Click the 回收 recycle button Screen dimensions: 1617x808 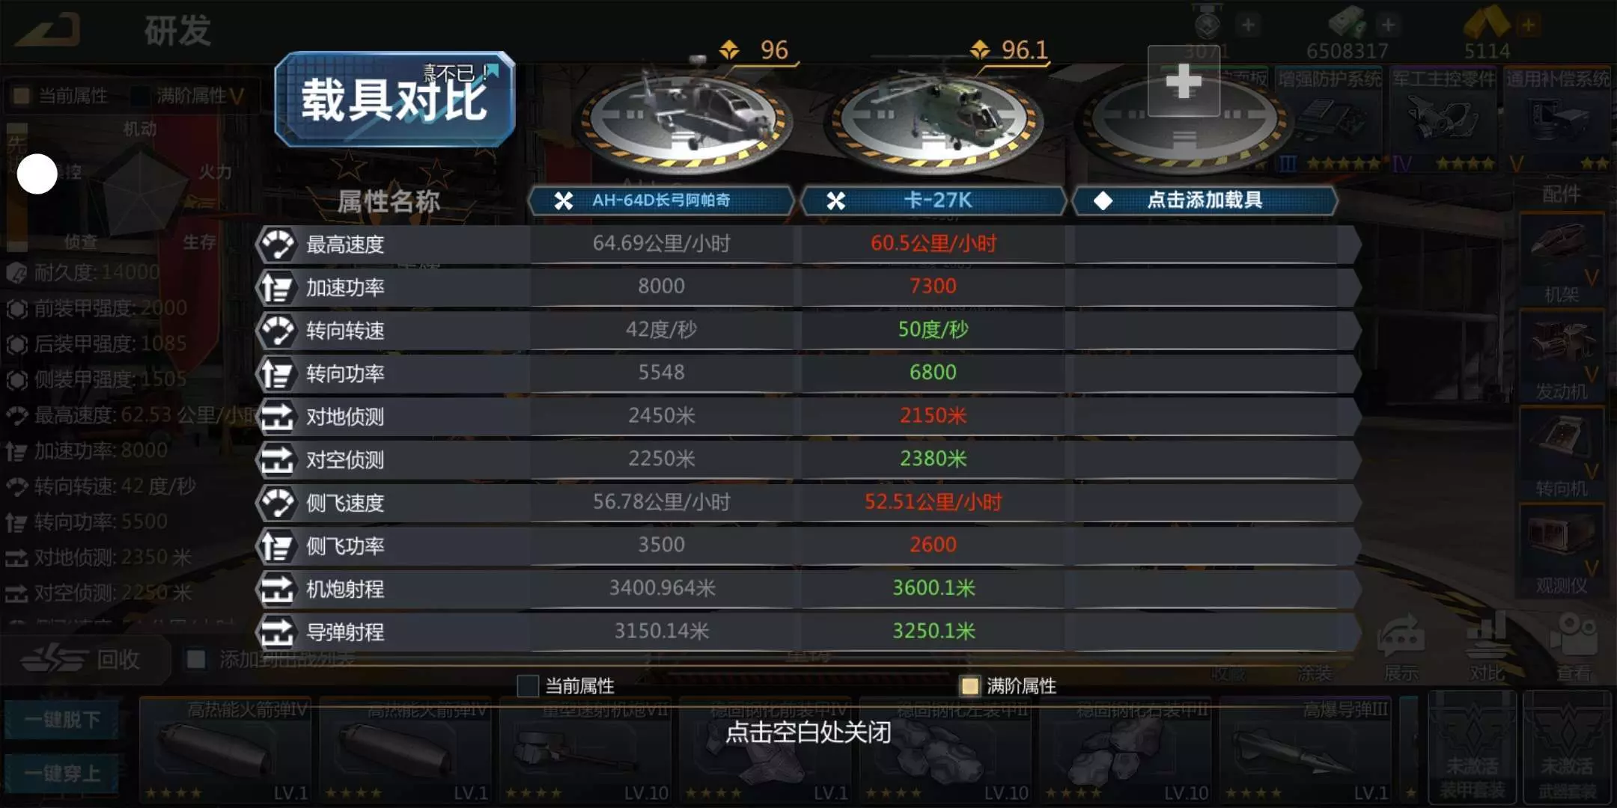(82, 659)
